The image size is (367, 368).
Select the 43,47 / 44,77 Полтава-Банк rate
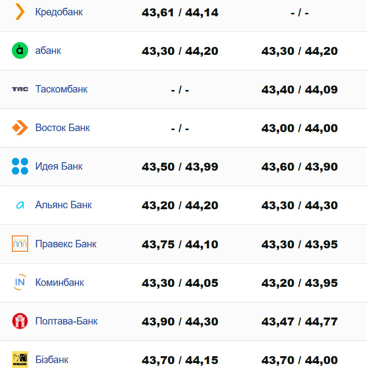coord(299,322)
